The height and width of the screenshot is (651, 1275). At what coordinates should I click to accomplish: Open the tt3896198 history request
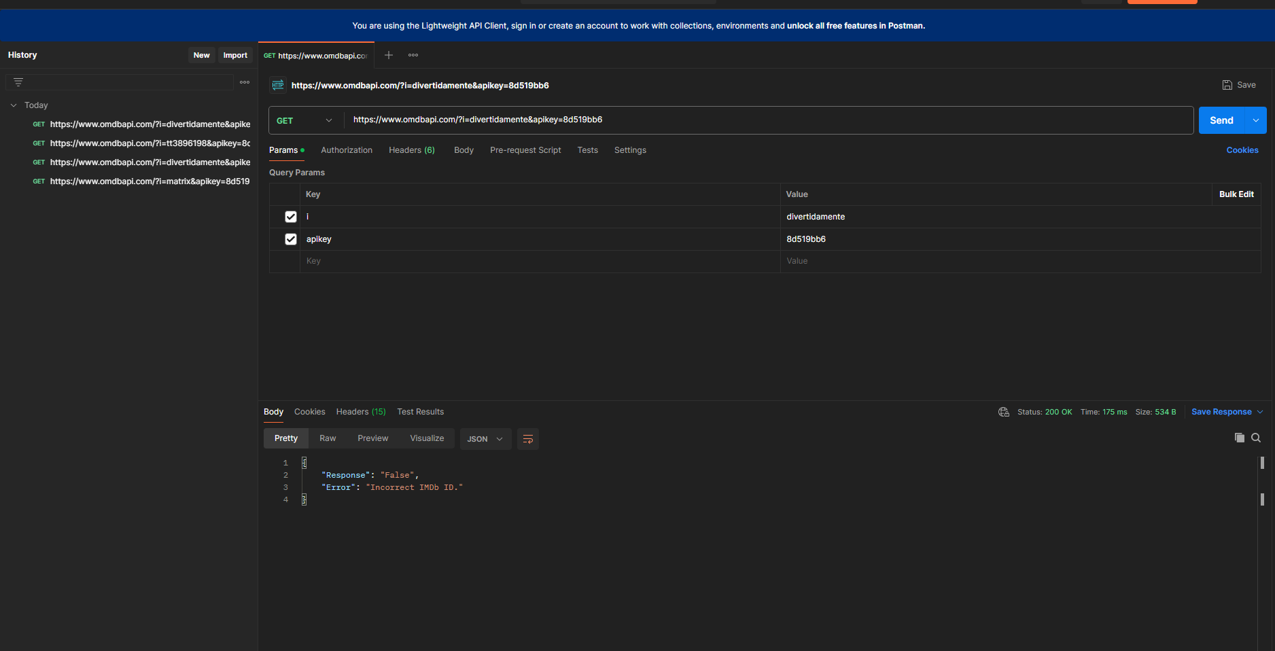(141, 143)
